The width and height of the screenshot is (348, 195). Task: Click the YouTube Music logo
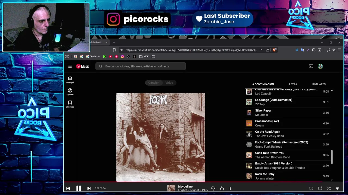coord(83,66)
